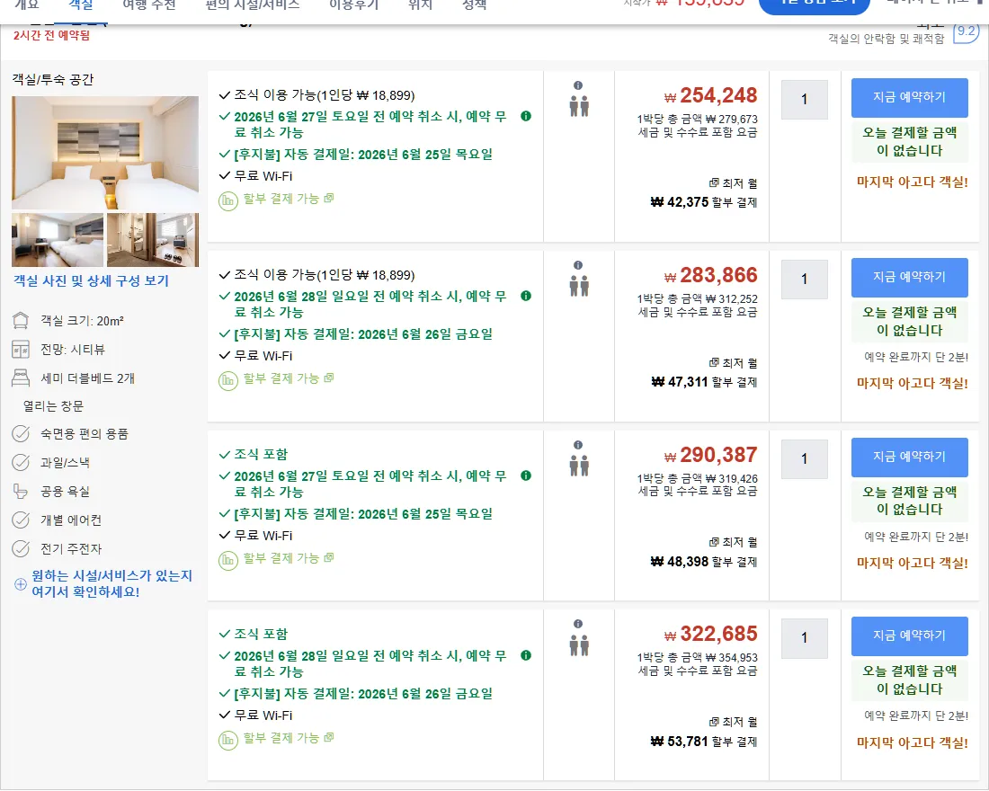Click 지금 예약하기 for the ₩254,248 rate
The width and height of the screenshot is (989, 791).
(910, 98)
